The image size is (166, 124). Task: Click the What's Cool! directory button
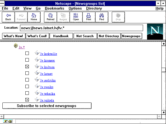37,36
